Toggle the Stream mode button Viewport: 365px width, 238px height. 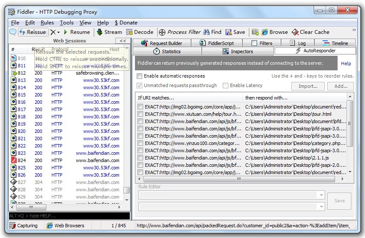[109, 32]
